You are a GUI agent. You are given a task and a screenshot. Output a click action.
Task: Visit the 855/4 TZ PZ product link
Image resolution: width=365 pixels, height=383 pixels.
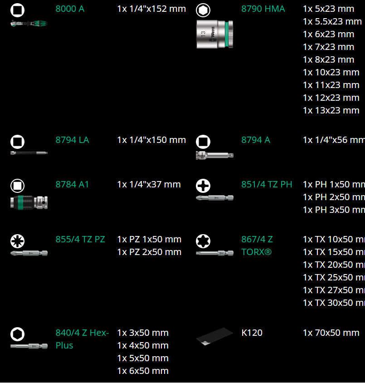[80, 240]
